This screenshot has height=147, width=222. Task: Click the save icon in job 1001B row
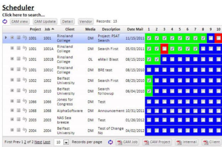18,59
